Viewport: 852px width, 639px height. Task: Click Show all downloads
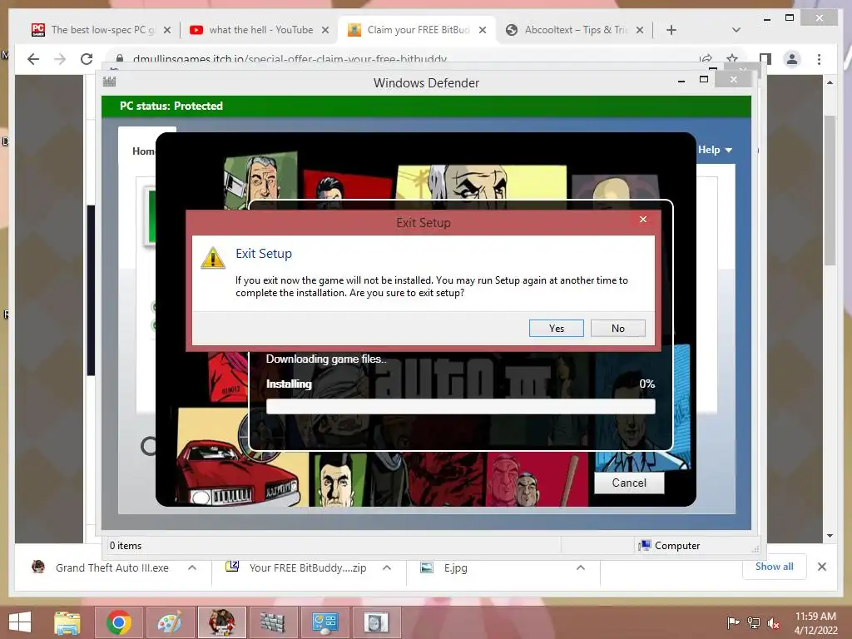coord(775,567)
